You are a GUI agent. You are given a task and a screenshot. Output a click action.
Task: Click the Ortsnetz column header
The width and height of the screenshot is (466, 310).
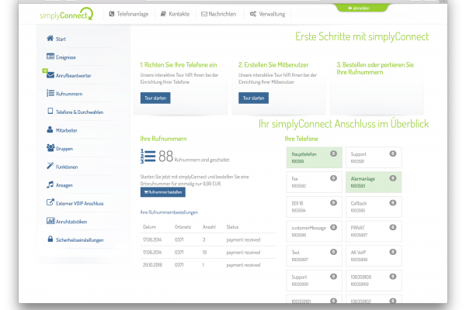183,227
